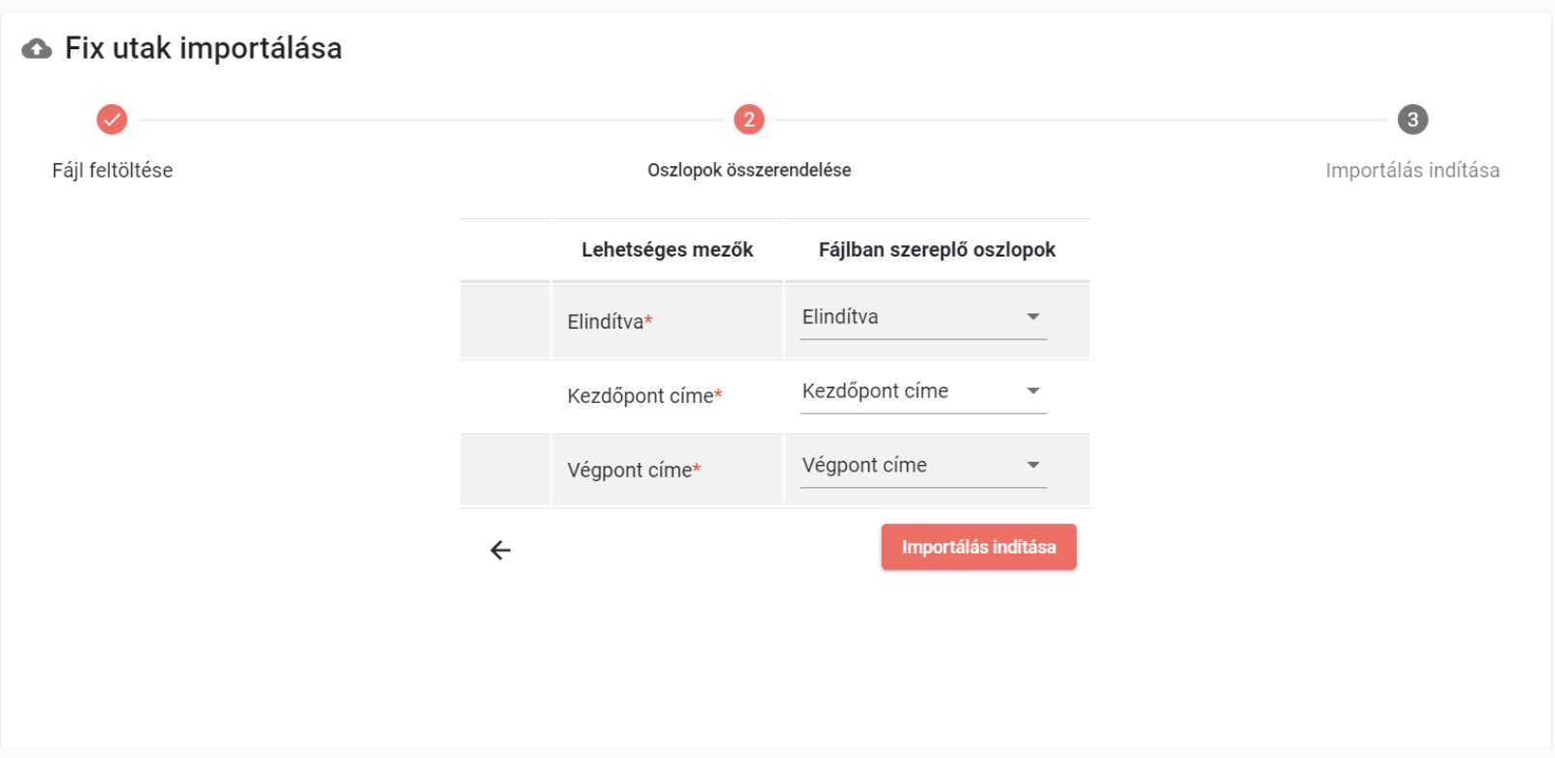Go to Fájl feltöltése step label
Screen dimensions: 1555x758
(113, 171)
